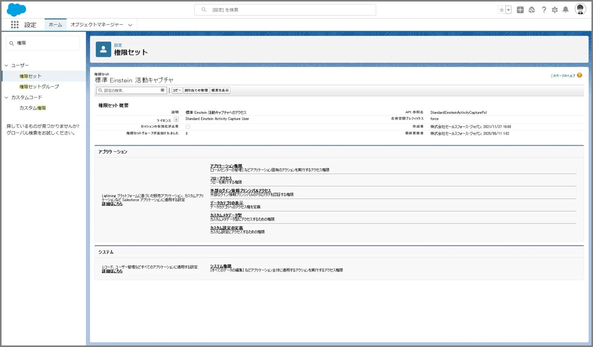Open the App Launcher grid icon

[x=15, y=25]
